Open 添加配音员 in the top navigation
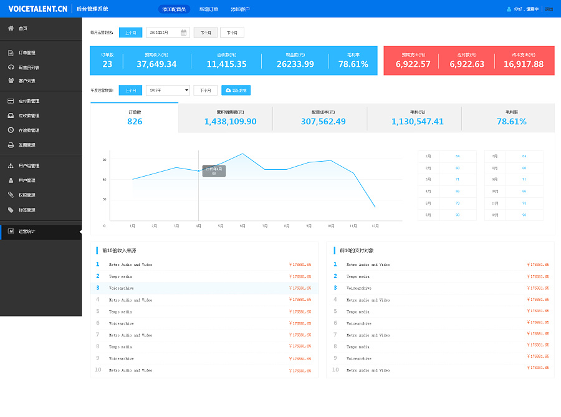The image size is (561, 417). 174,9
